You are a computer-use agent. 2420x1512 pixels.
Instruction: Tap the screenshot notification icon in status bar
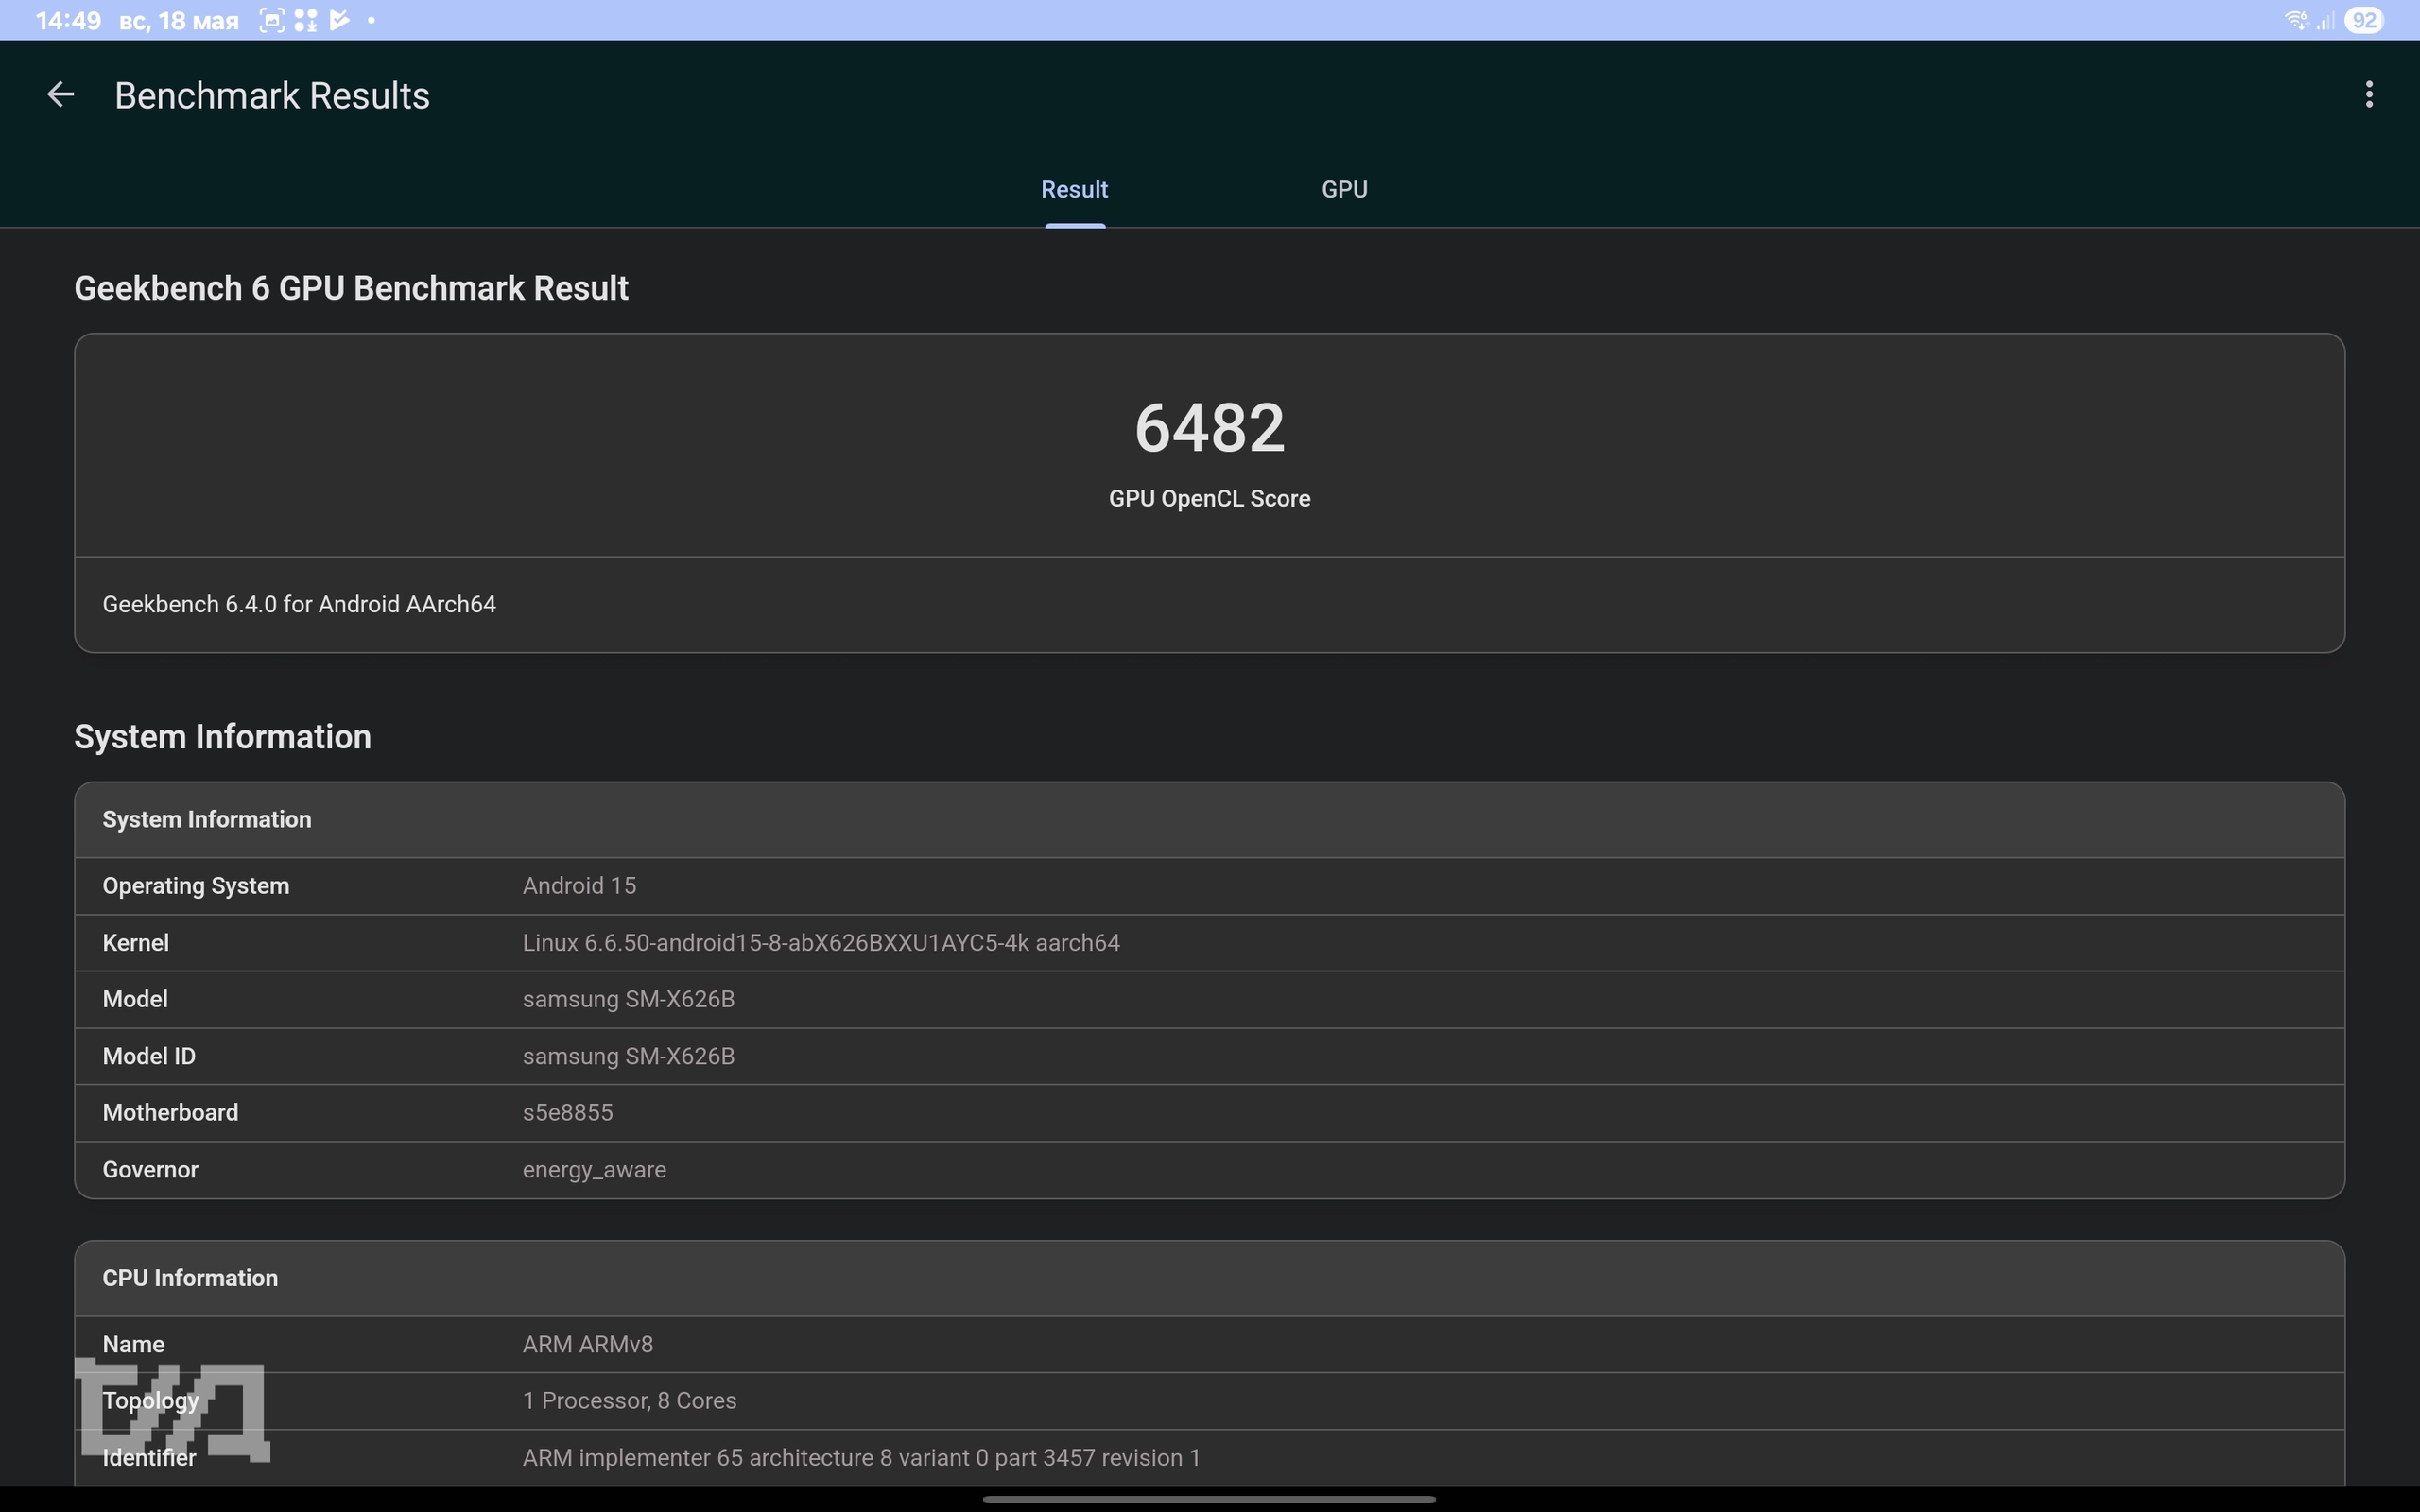point(271,20)
